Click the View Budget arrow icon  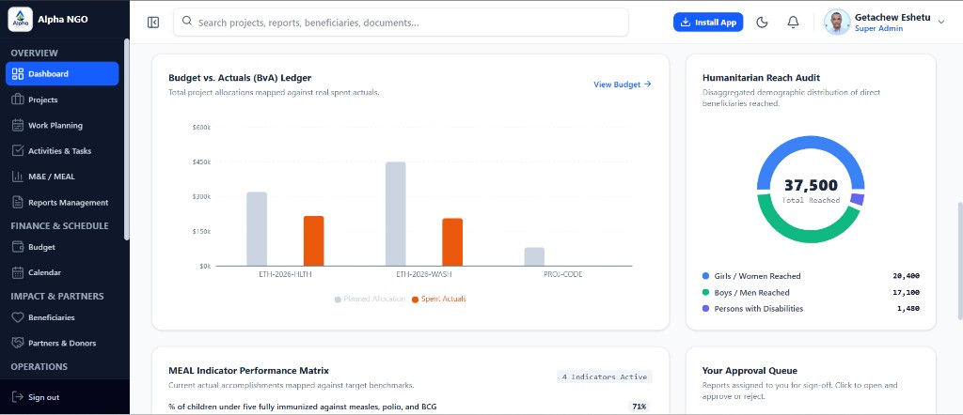click(x=647, y=85)
